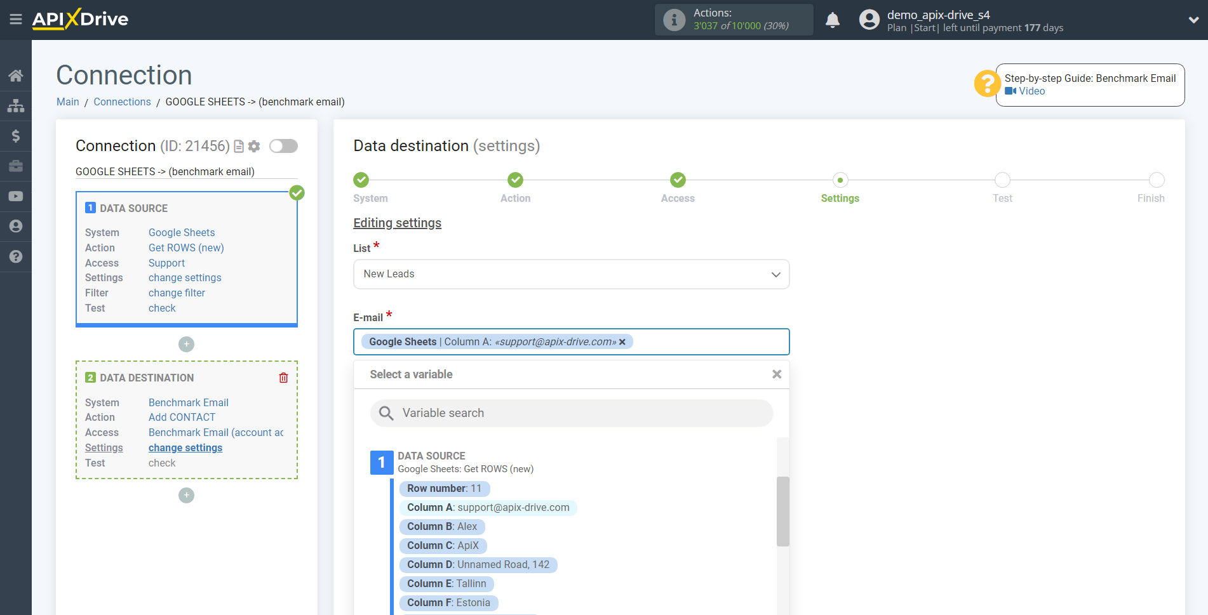Toggle the connection on/off switch

click(x=283, y=147)
